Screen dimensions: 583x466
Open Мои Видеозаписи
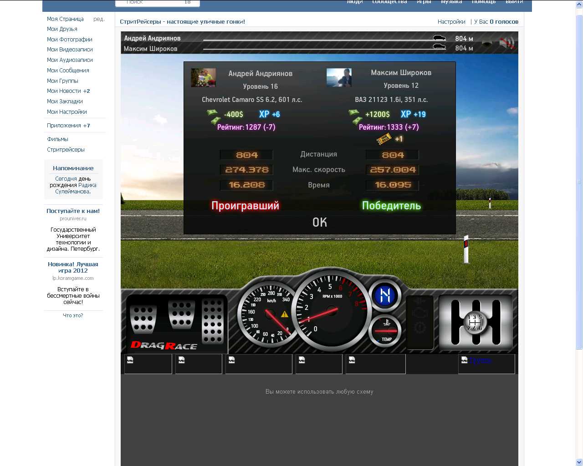(70, 49)
